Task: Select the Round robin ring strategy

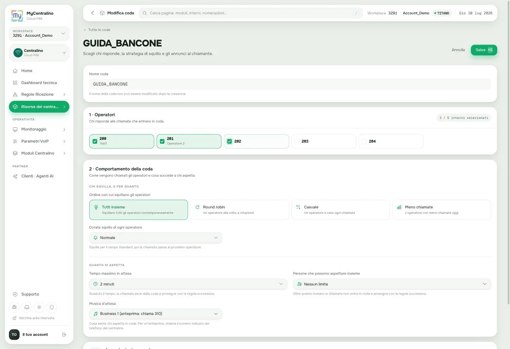Action: pos(239,210)
